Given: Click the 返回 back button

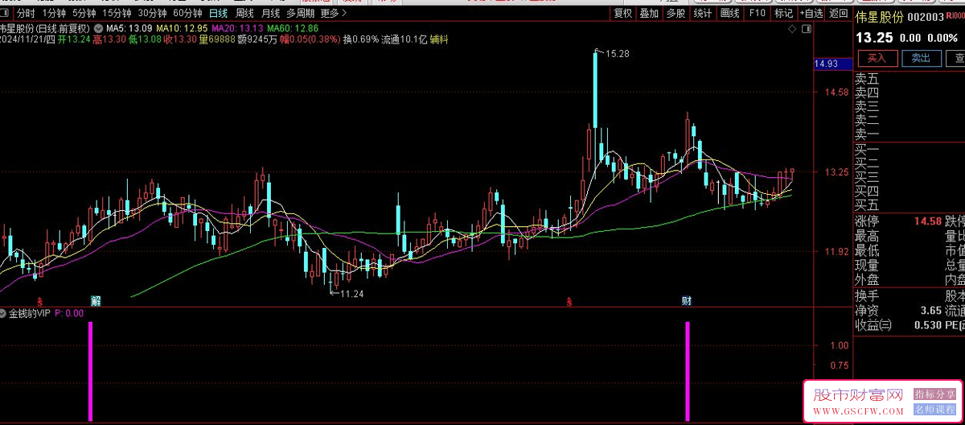Looking at the screenshot, I should (839, 13).
